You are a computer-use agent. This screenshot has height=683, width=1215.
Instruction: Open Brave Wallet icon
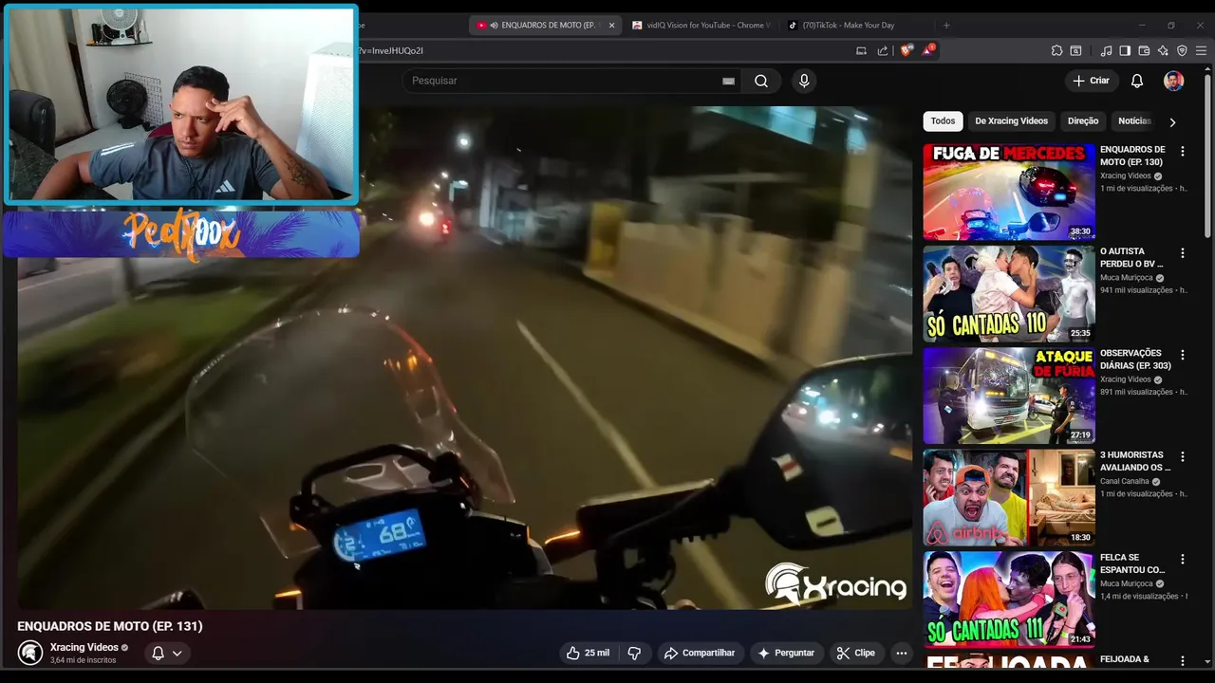point(1144,50)
